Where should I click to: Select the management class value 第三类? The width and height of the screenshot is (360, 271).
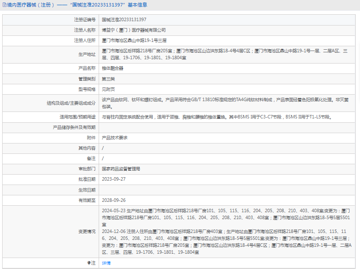[x=108, y=79]
